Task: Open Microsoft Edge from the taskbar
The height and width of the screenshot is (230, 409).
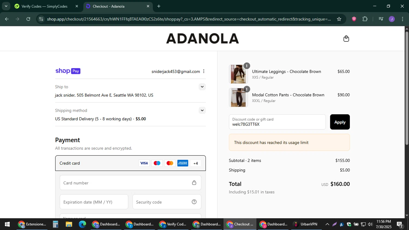Action: coord(82,224)
